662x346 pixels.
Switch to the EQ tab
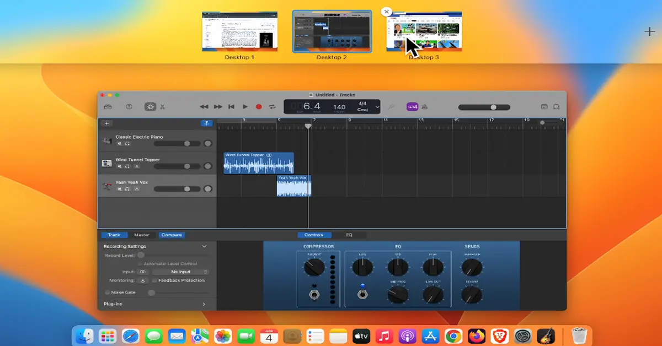click(349, 235)
